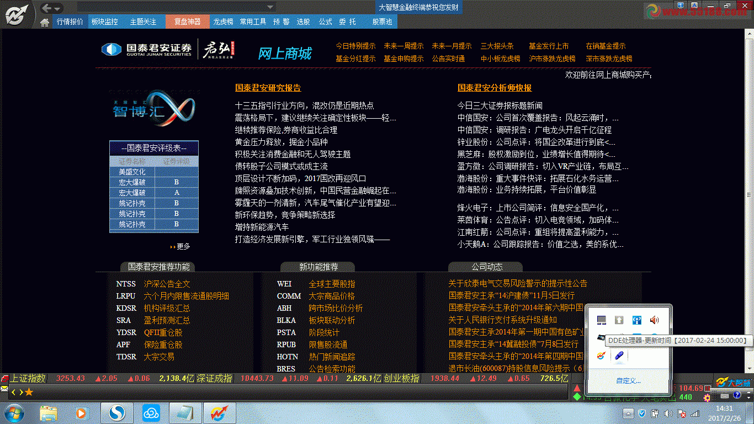This screenshot has width=754, height=424.
Task: Open the 委托 menu
Action: [347, 22]
